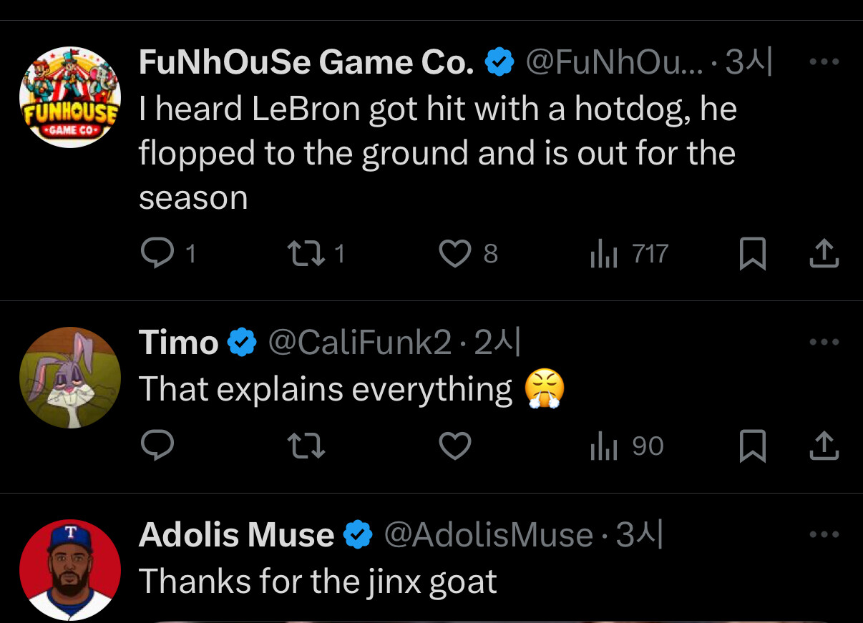The height and width of the screenshot is (623, 863).
Task: Bookmark the FuNhOuSe Game Co. tweet
Action: click(751, 254)
